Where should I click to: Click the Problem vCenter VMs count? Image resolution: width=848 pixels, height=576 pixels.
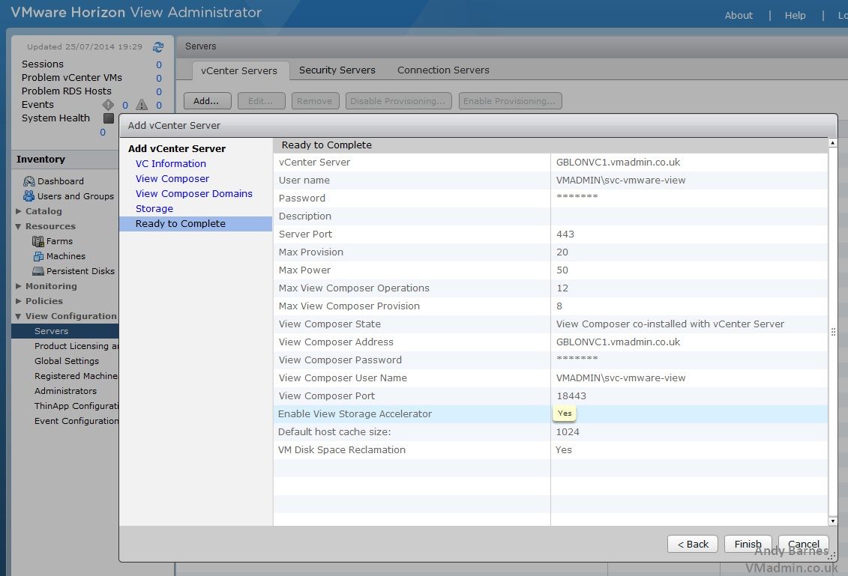(x=159, y=79)
